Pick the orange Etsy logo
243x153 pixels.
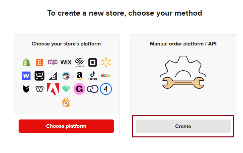(40, 62)
